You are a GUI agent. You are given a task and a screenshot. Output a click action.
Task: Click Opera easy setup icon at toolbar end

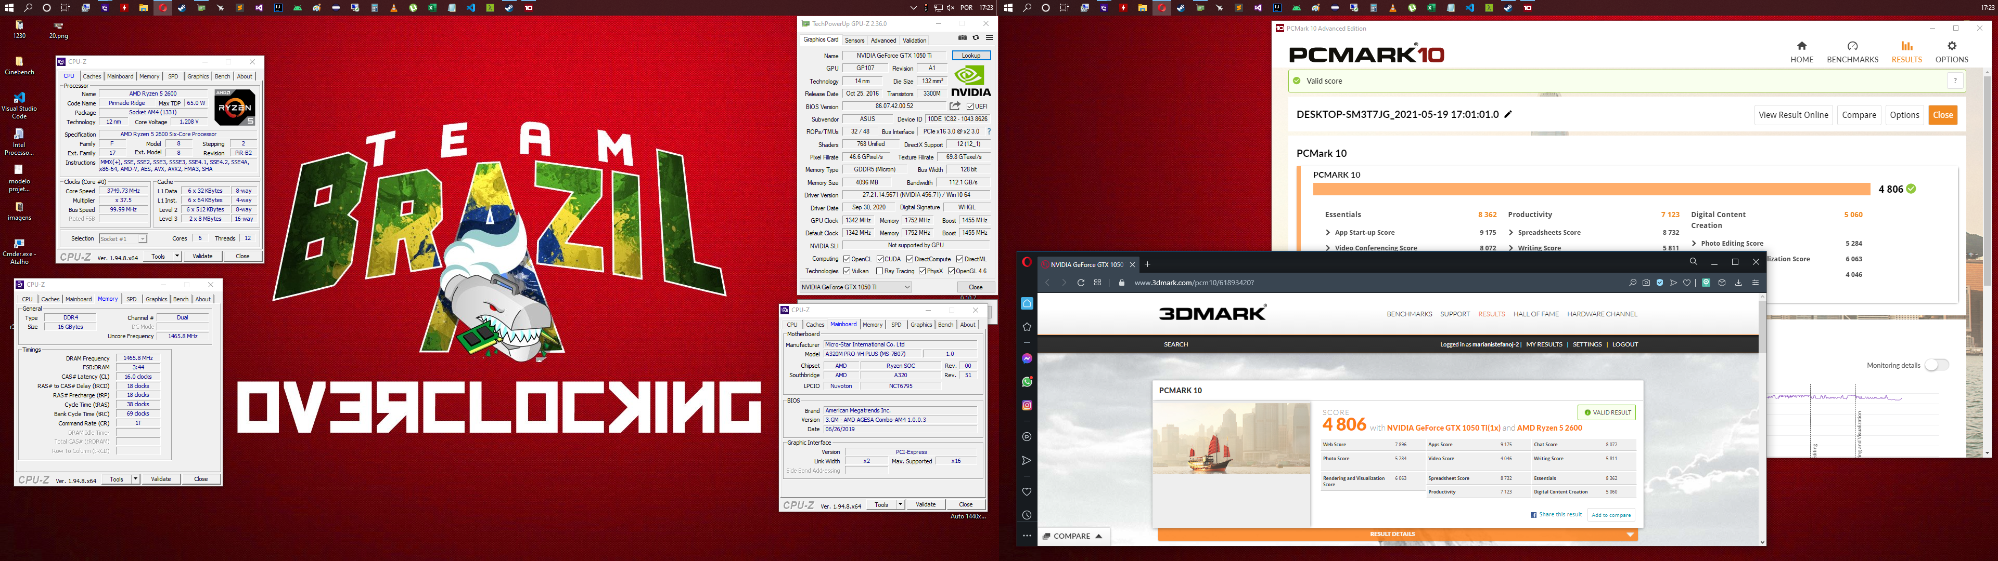tap(1755, 283)
